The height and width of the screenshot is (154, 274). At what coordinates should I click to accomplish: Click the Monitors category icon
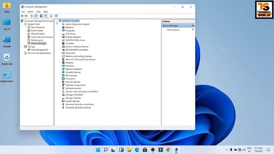point(63,66)
